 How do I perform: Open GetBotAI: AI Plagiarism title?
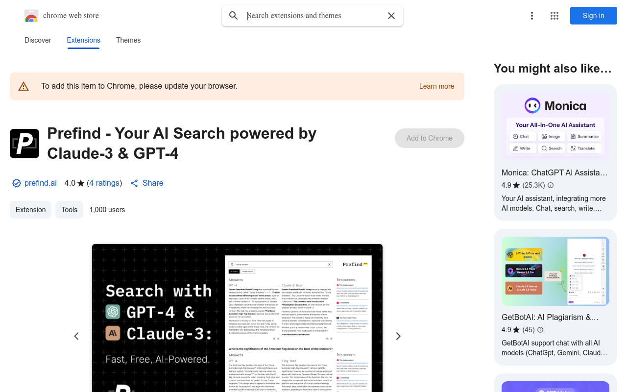click(550, 317)
